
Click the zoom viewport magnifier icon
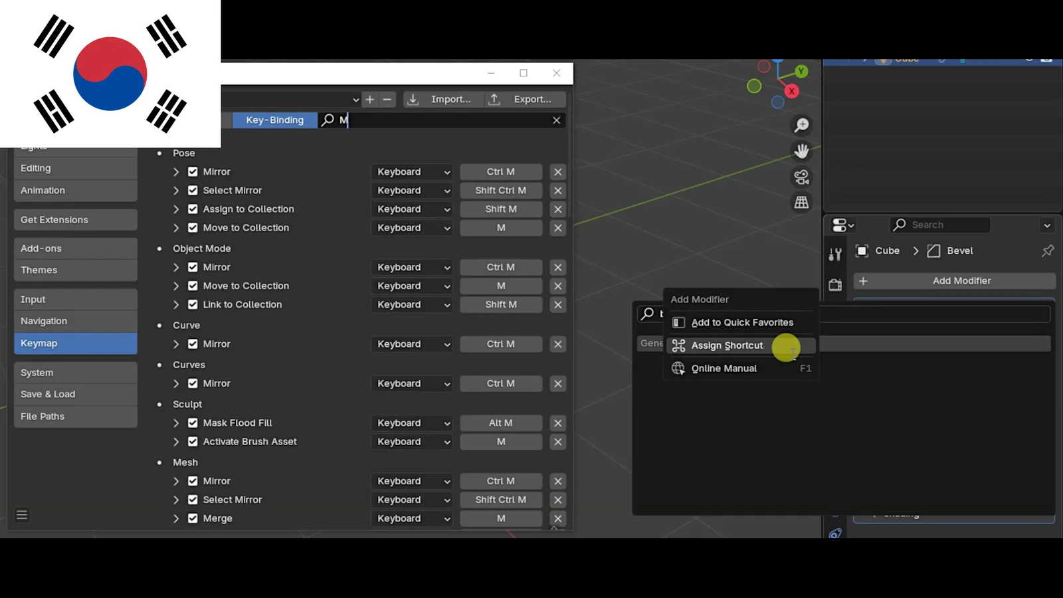point(802,125)
